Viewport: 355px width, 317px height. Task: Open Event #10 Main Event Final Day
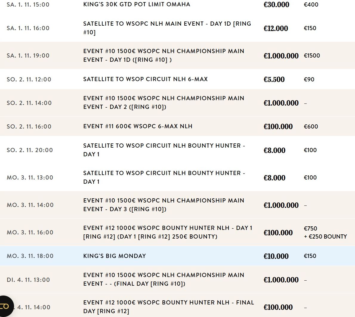163,279
